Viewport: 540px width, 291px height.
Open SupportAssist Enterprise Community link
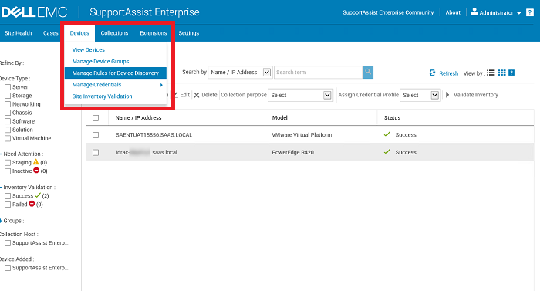click(x=388, y=12)
